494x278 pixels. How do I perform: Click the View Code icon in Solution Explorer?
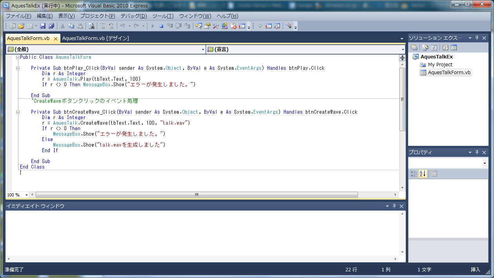tap(445, 47)
